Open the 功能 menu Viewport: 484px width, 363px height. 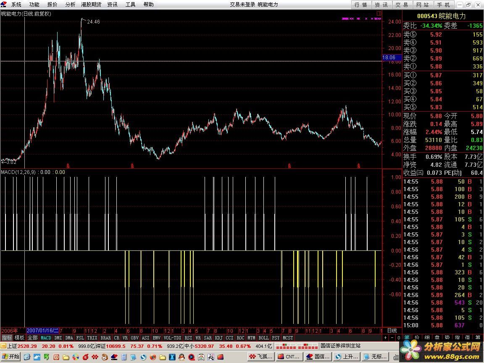(34, 4)
